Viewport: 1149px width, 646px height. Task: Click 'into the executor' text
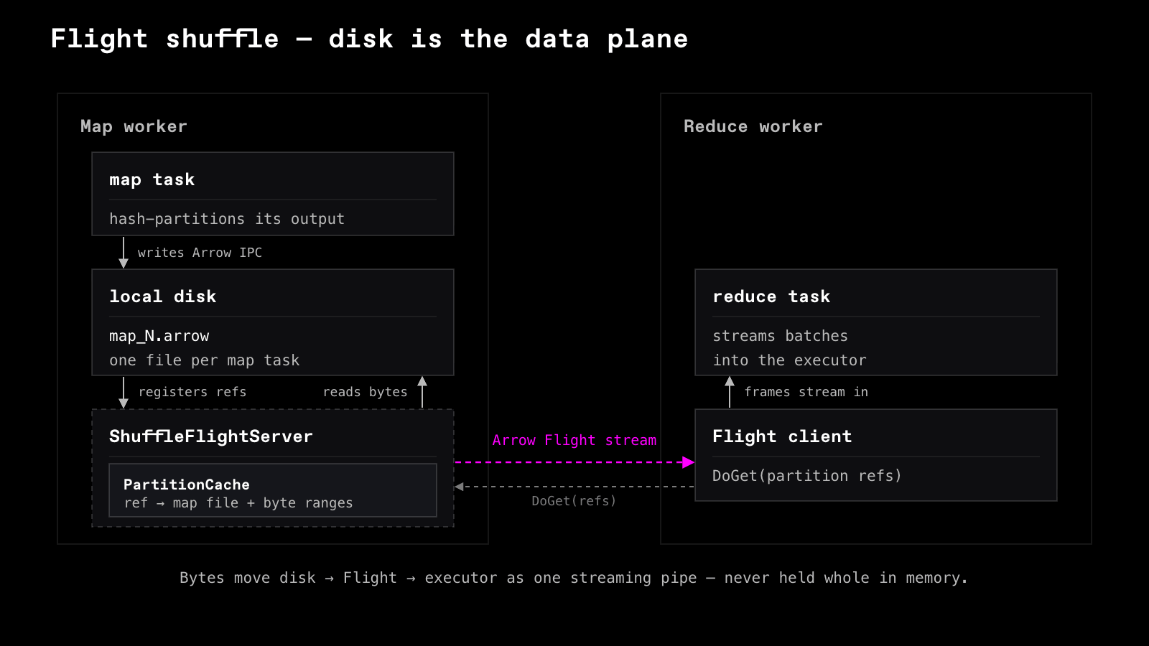pyautogui.click(x=789, y=360)
